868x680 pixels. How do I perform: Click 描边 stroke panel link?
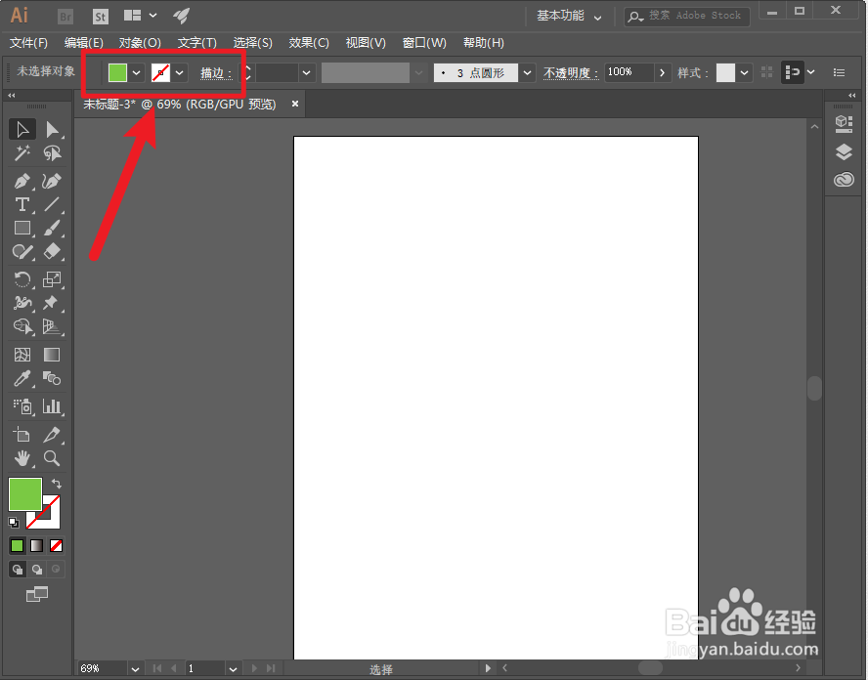[x=216, y=73]
